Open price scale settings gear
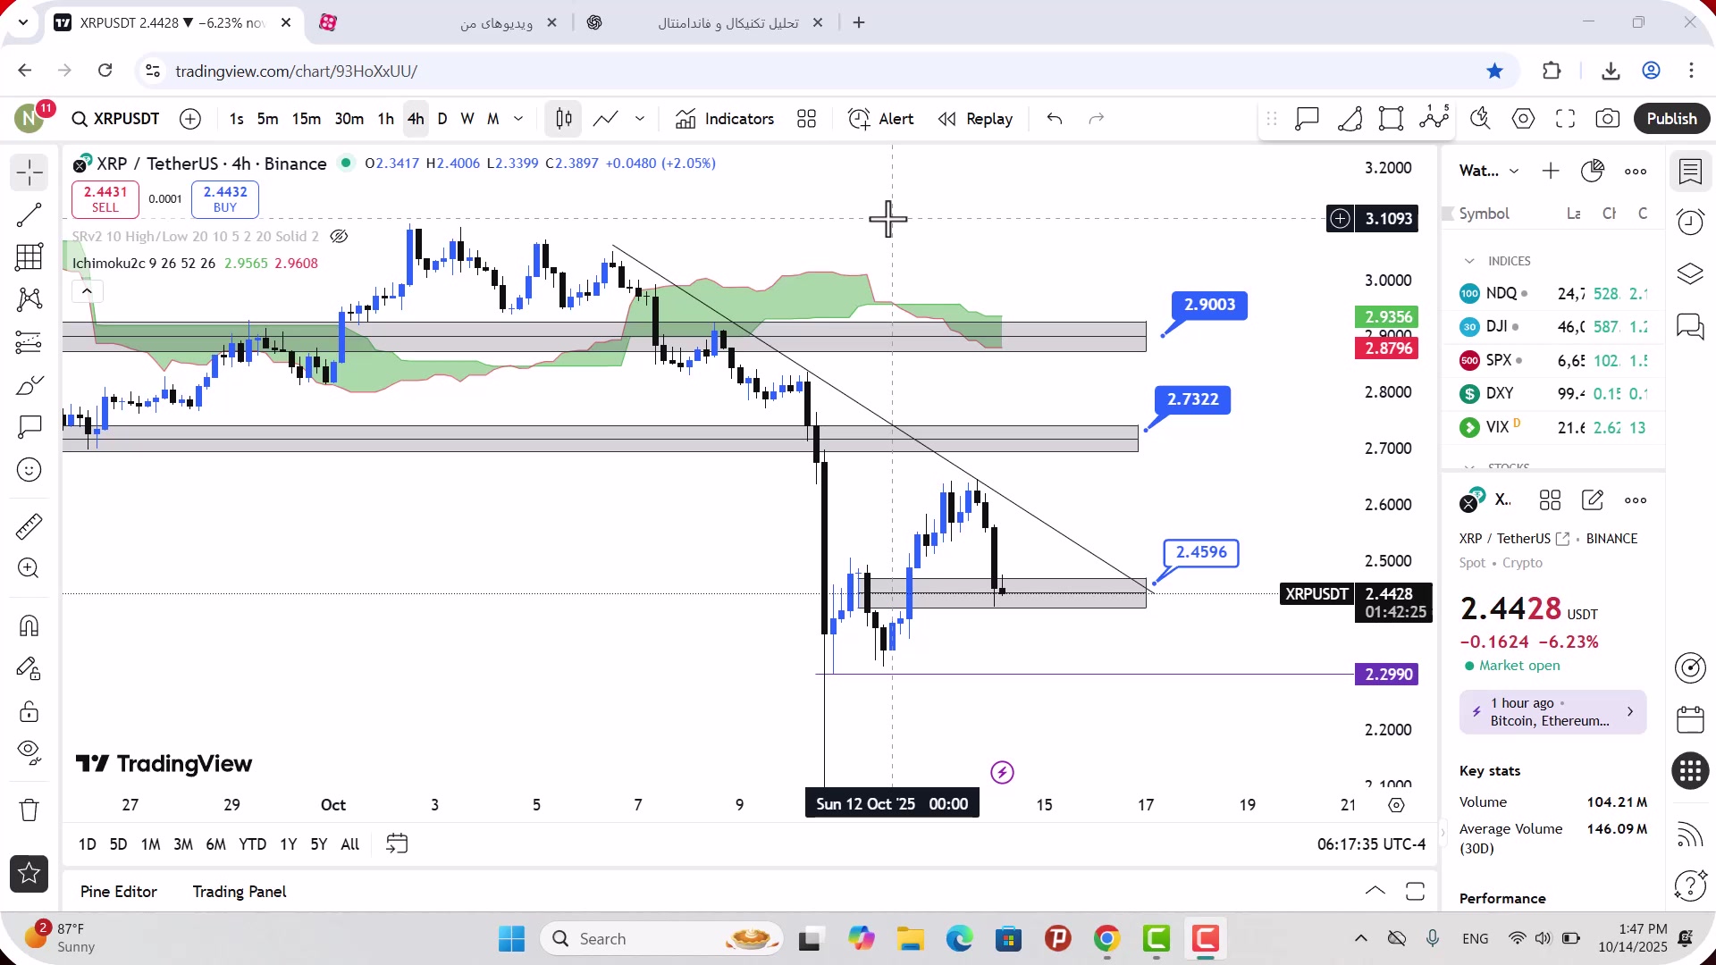Image resolution: width=1716 pixels, height=965 pixels. point(1396,805)
